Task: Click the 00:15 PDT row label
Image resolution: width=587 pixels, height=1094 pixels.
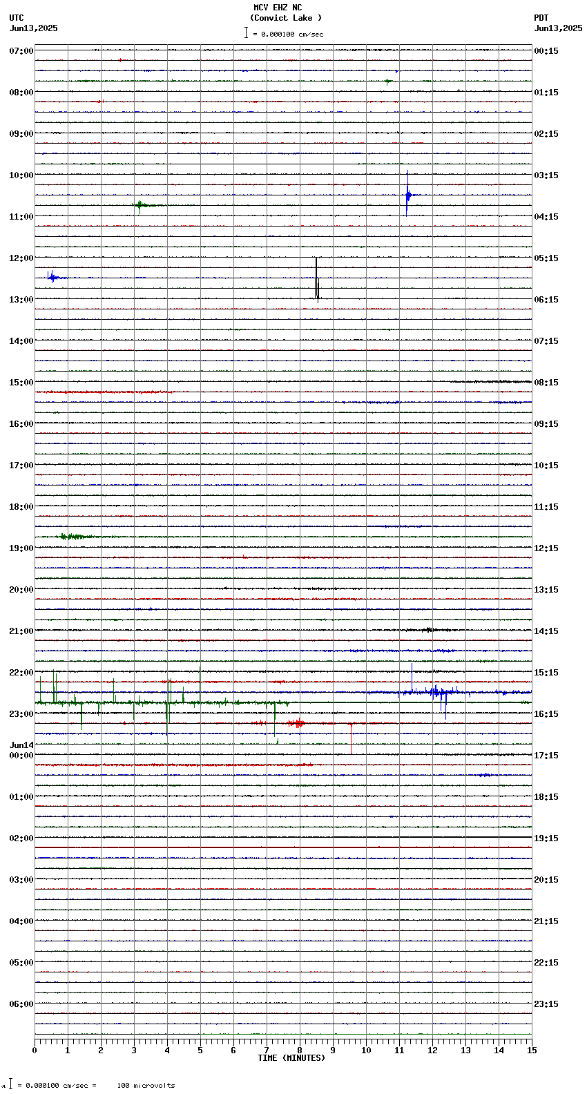Action: [x=546, y=51]
